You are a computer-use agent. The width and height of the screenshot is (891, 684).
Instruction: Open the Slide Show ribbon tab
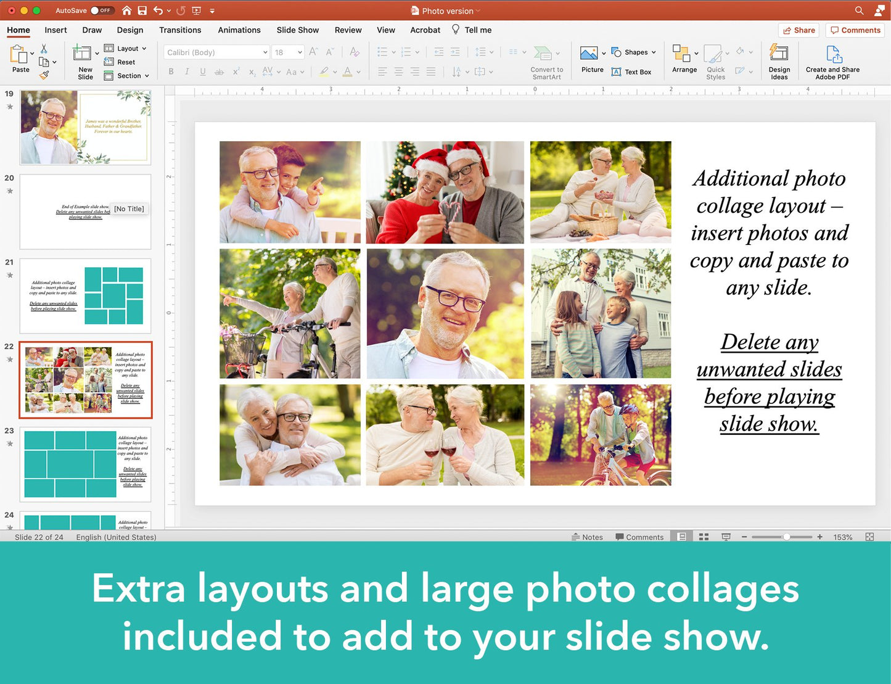pos(297,30)
